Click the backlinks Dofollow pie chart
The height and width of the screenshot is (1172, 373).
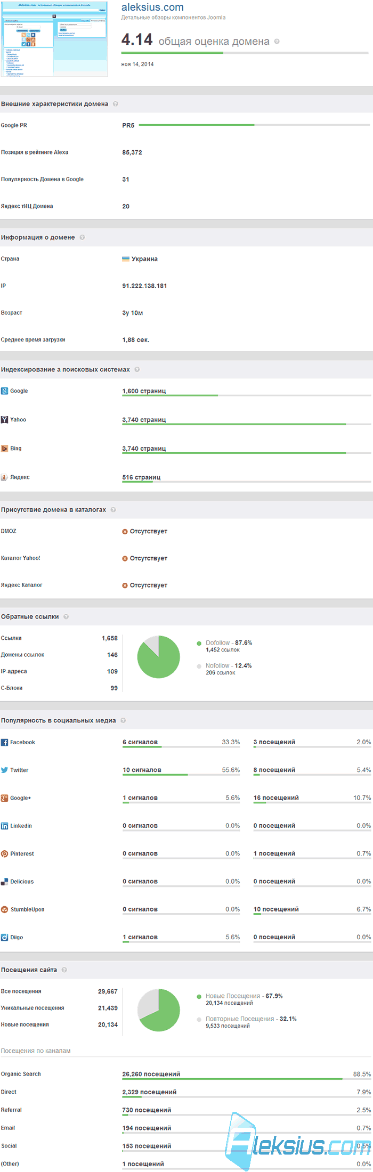pyautogui.click(x=159, y=657)
